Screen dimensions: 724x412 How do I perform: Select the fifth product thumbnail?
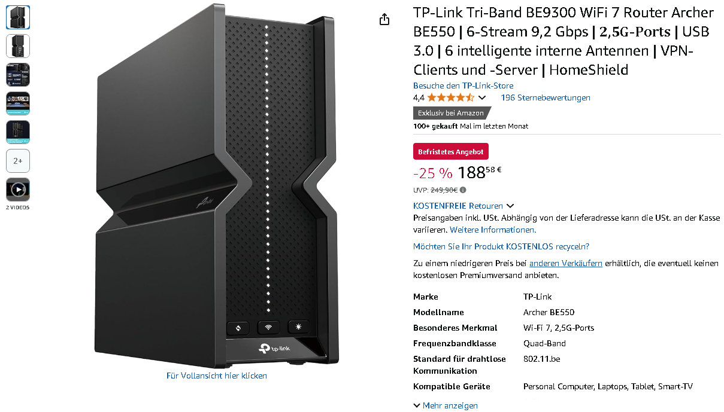pyautogui.click(x=18, y=132)
